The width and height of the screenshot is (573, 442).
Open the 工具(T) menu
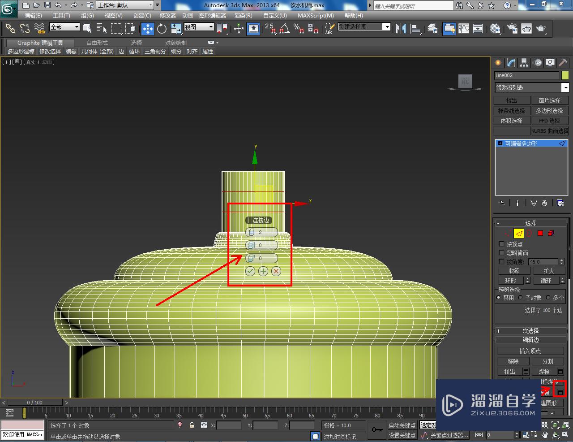pos(61,16)
